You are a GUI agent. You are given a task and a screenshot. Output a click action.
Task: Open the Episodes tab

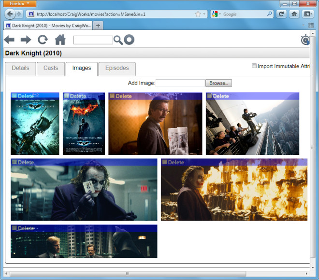(x=117, y=69)
